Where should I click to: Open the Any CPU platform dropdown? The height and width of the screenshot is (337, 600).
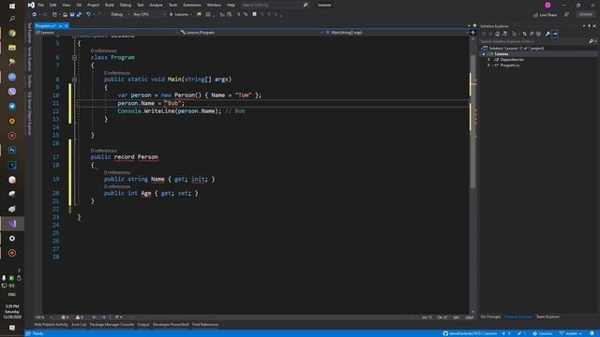pos(149,15)
